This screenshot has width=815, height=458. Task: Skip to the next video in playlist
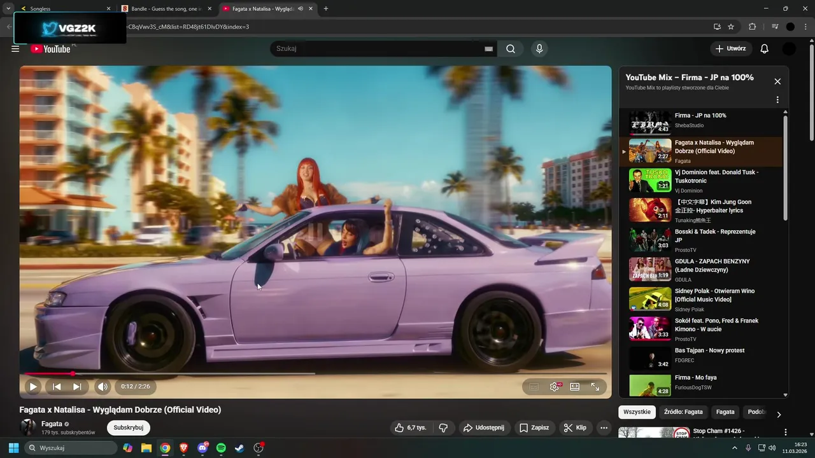(77, 386)
